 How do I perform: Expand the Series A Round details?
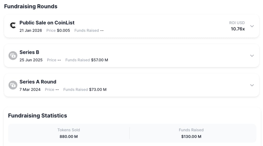click(x=252, y=85)
